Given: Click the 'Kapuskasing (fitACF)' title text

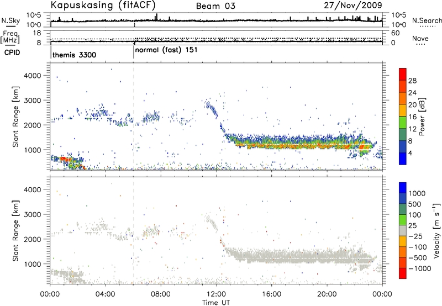Looking at the screenshot, I should [103, 5].
